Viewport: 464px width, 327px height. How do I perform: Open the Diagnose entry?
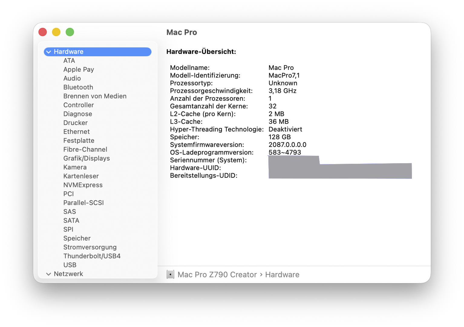click(x=78, y=114)
